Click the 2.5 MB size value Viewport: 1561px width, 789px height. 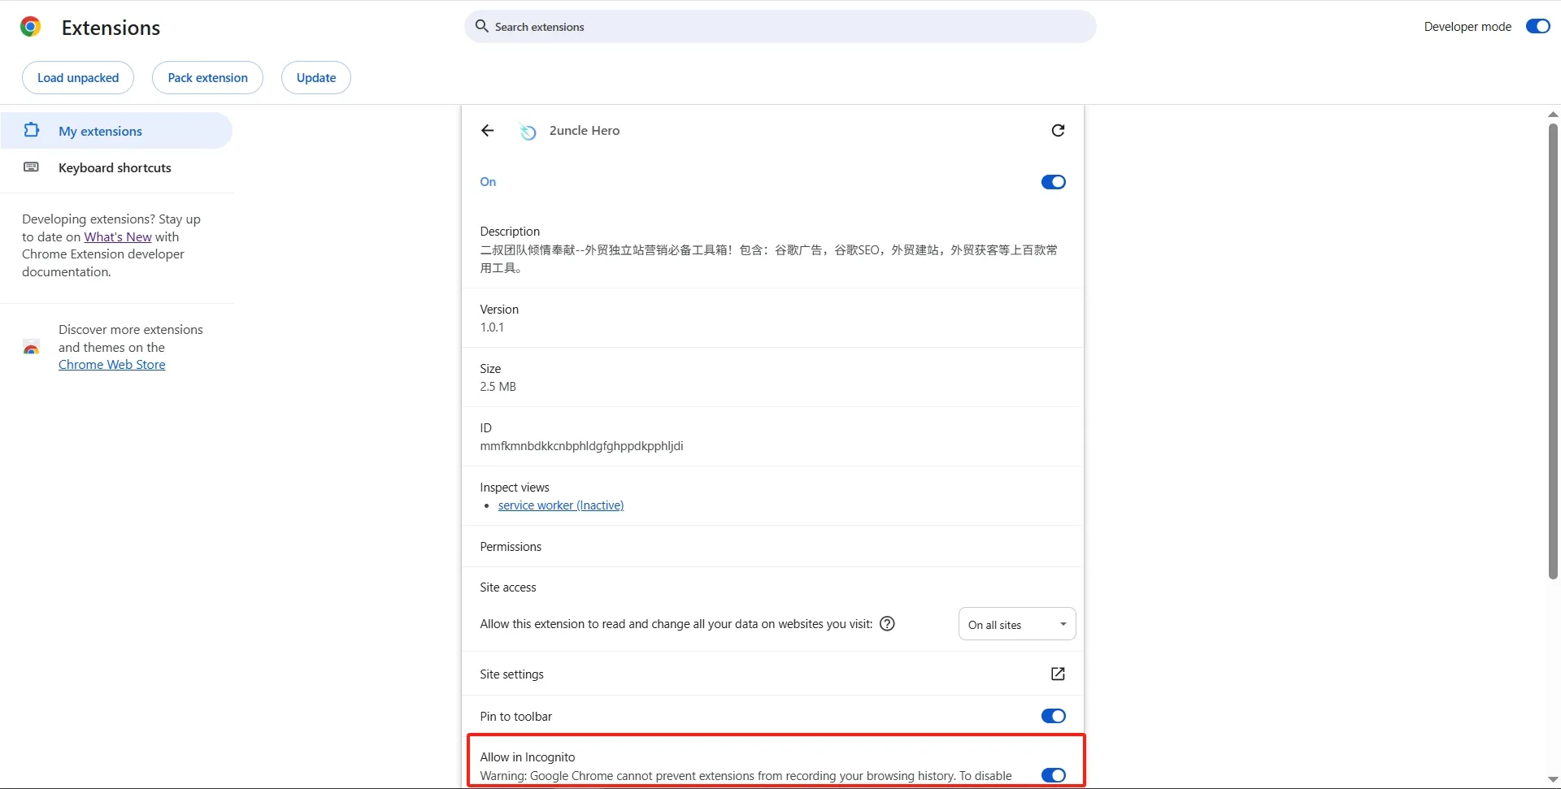coord(498,387)
